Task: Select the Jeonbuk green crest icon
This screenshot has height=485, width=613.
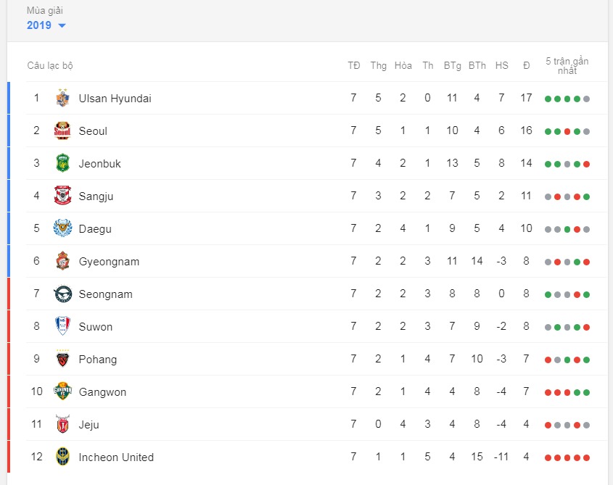Action: click(x=62, y=163)
